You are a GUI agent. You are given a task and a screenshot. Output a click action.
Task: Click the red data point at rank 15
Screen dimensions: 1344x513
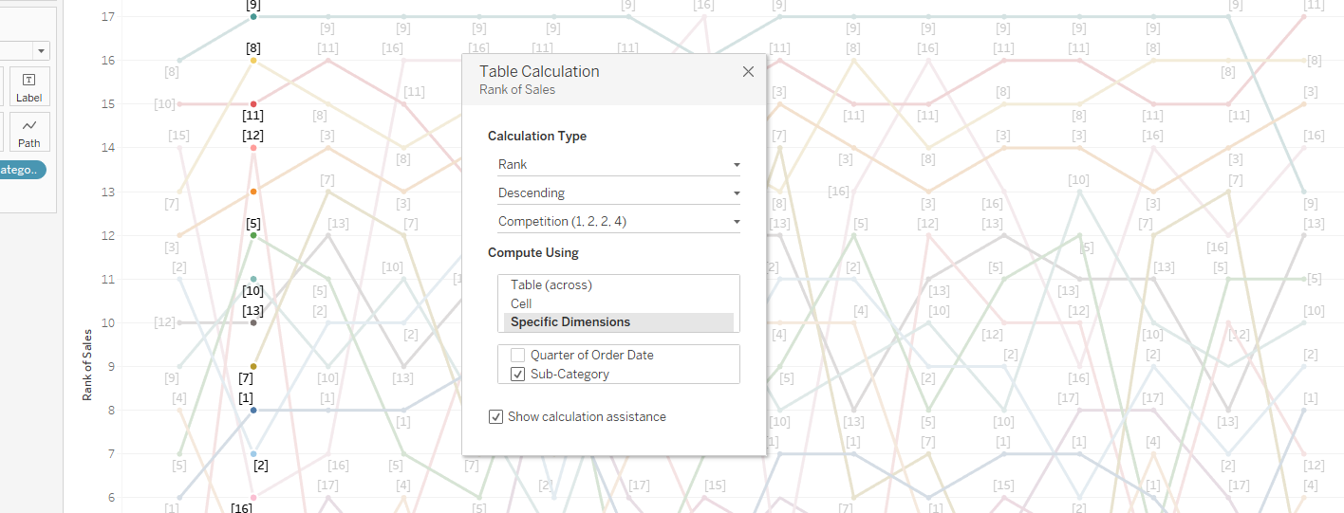[x=253, y=103]
